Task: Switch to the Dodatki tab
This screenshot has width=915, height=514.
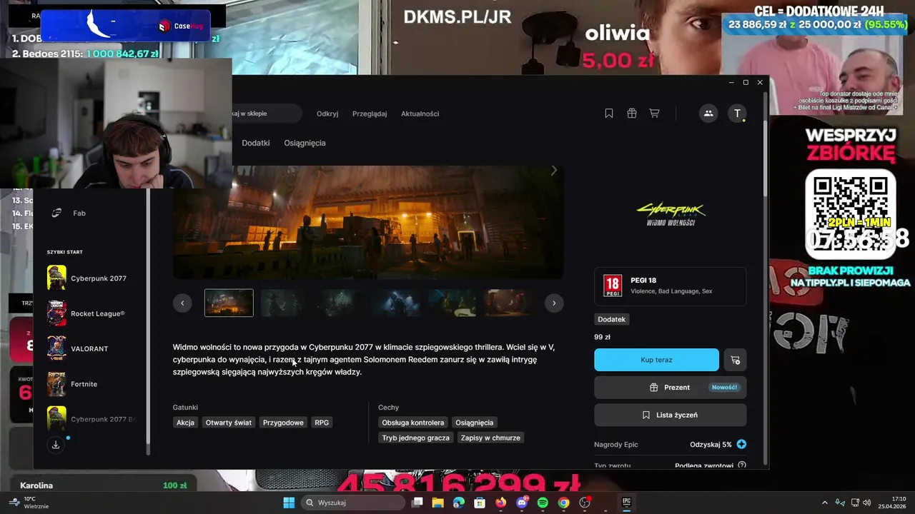Action: [x=256, y=143]
